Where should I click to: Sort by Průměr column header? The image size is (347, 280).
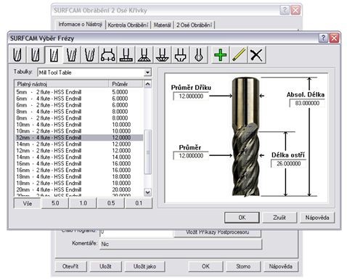126,84
